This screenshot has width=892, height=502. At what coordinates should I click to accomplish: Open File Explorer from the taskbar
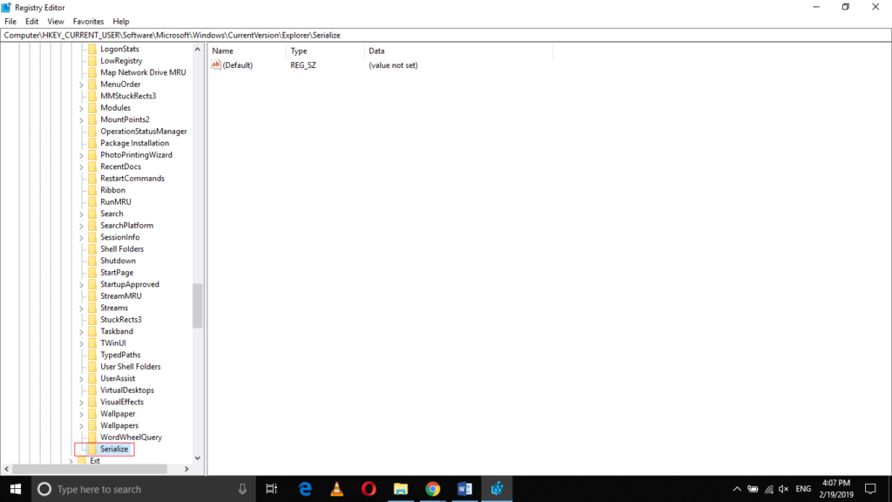coord(401,489)
